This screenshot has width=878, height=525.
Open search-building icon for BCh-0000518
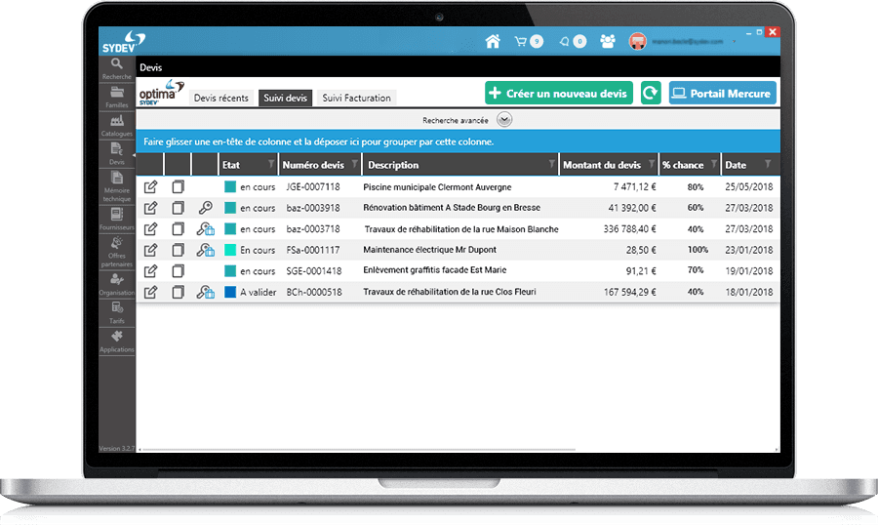point(206,292)
